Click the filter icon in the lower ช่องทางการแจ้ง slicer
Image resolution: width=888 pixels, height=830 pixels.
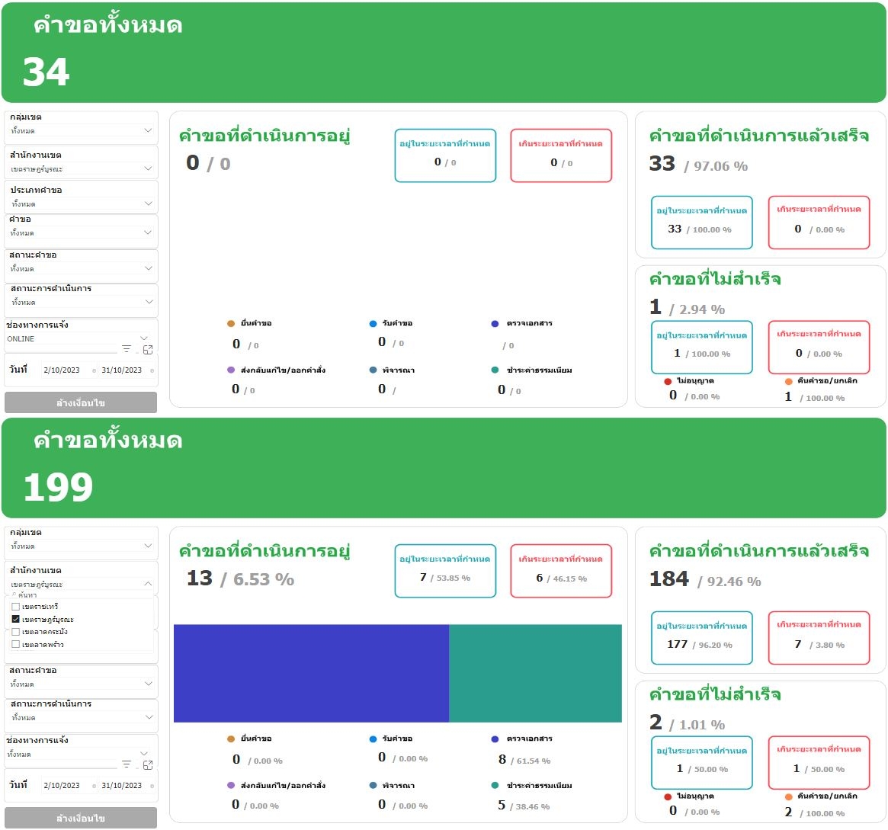[x=127, y=764]
